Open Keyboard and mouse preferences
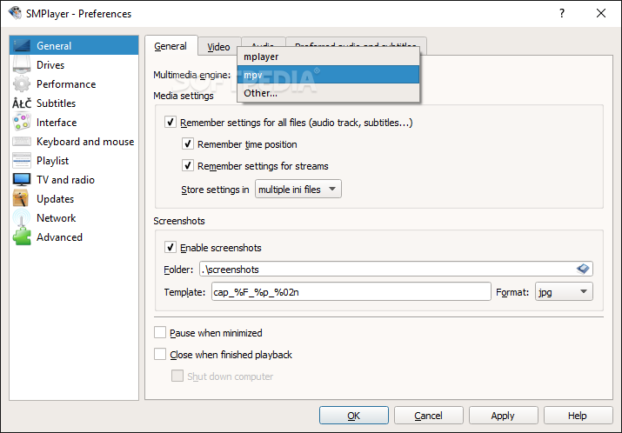 click(x=74, y=142)
